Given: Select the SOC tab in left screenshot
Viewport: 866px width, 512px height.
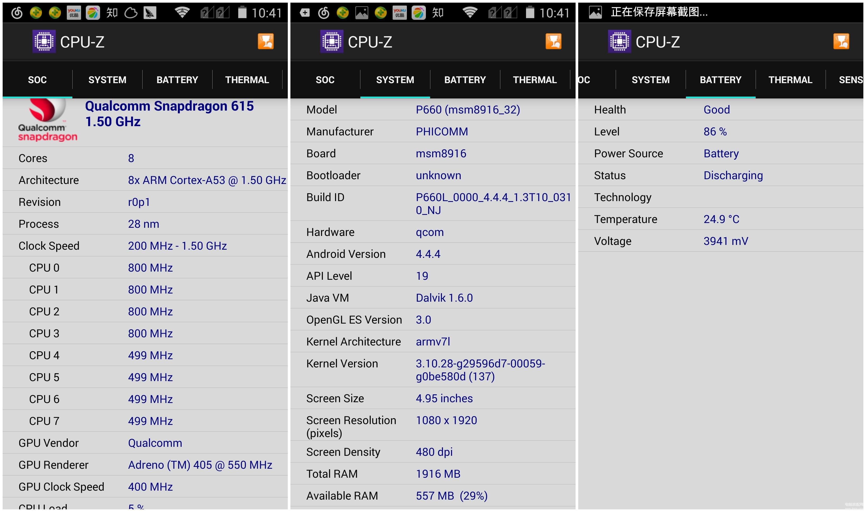Looking at the screenshot, I should [37, 80].
